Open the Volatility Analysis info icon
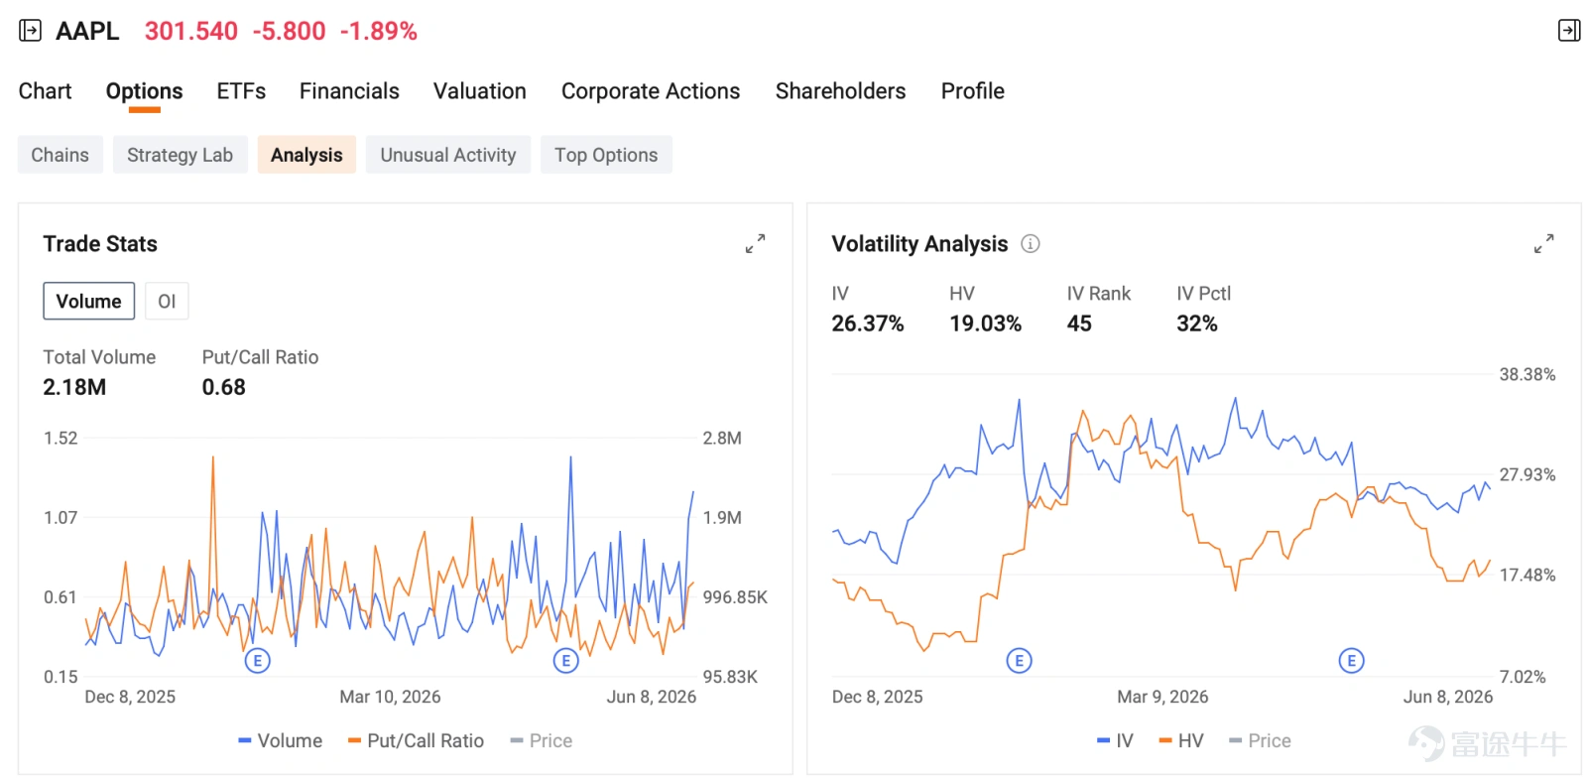This screenshot has width=1587, height=780. (x=1031, y=243)
